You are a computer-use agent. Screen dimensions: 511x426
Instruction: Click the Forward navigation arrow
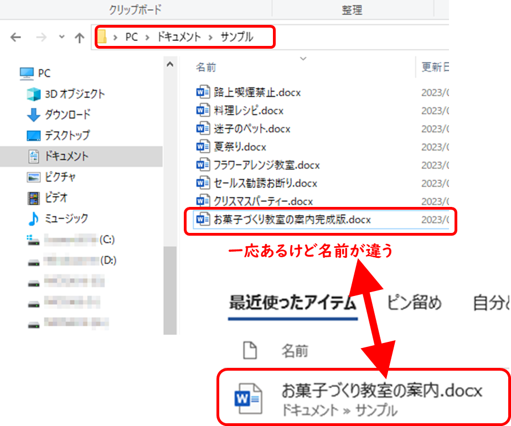pos(41,38)
